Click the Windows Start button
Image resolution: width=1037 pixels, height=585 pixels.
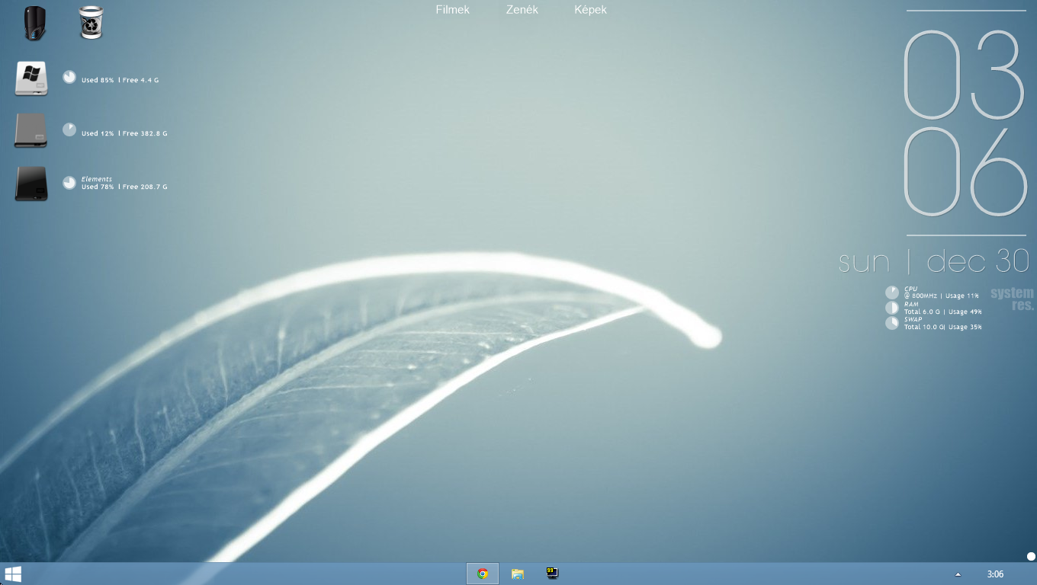click(x=13, y=574)
